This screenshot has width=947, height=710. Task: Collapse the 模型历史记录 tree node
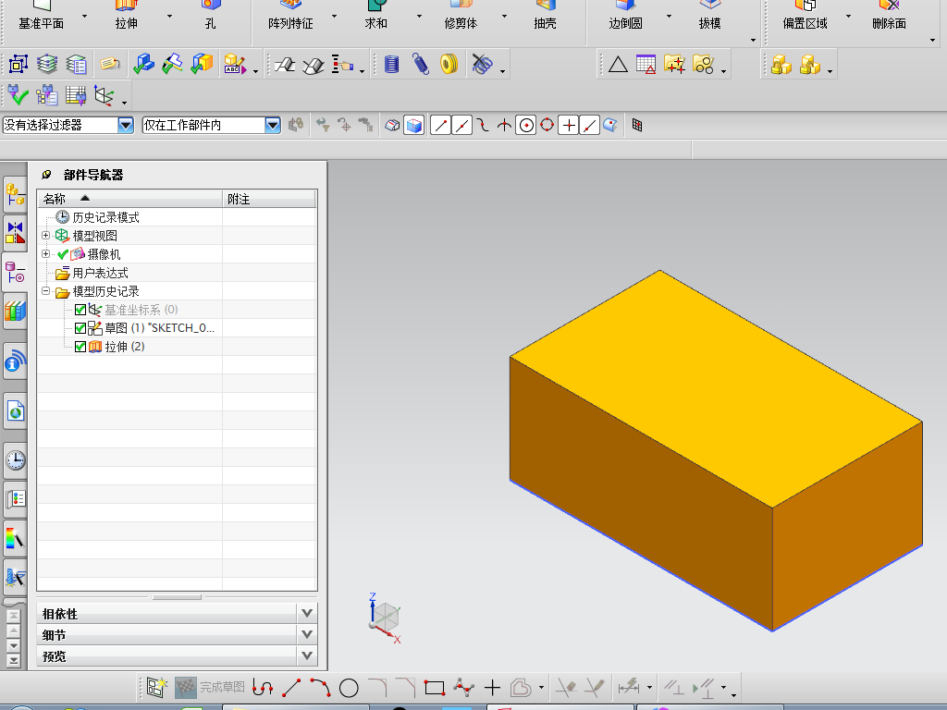46,291
